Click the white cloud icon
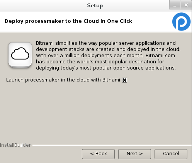This screenshot has width=192, height=163. point(20,55)
